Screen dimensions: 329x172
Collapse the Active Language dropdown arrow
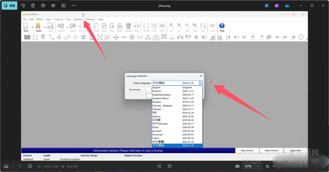pyautogui.click(x=200, y=83)
